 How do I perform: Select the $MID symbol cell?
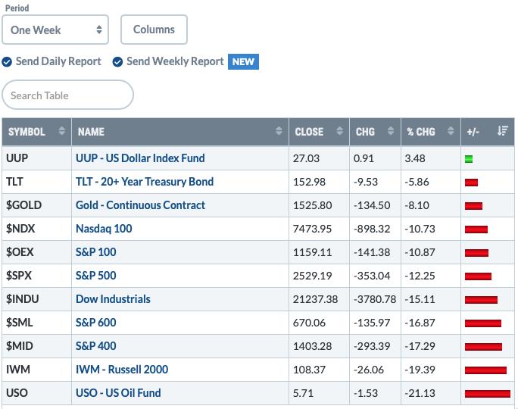point(36,346)
